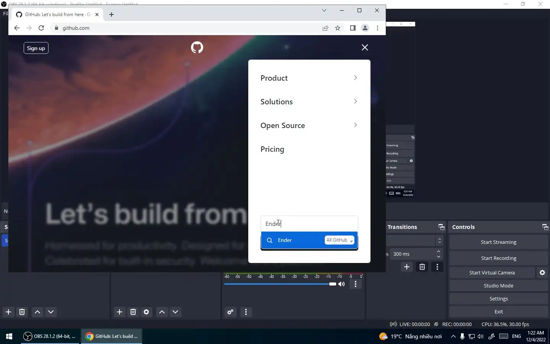Open OBS Settings button
This screenshot has height=344, width=550.
tap(498, 299)
